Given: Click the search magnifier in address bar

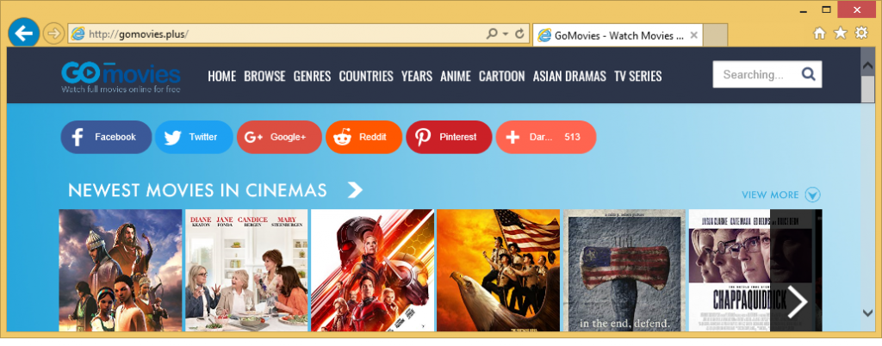Looking at the screenshot, I should [x=492, y=34].
